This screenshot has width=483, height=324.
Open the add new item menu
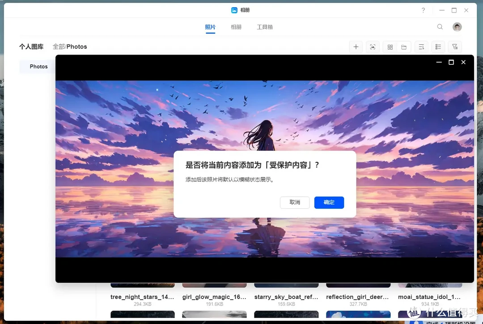coord(356,46)
